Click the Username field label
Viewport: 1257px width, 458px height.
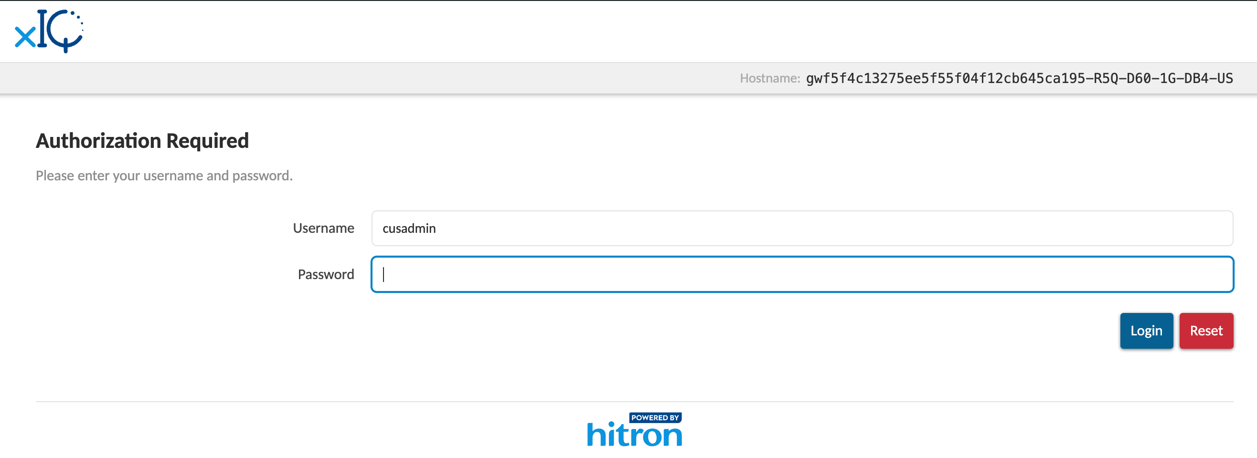[x=323, y=228]
